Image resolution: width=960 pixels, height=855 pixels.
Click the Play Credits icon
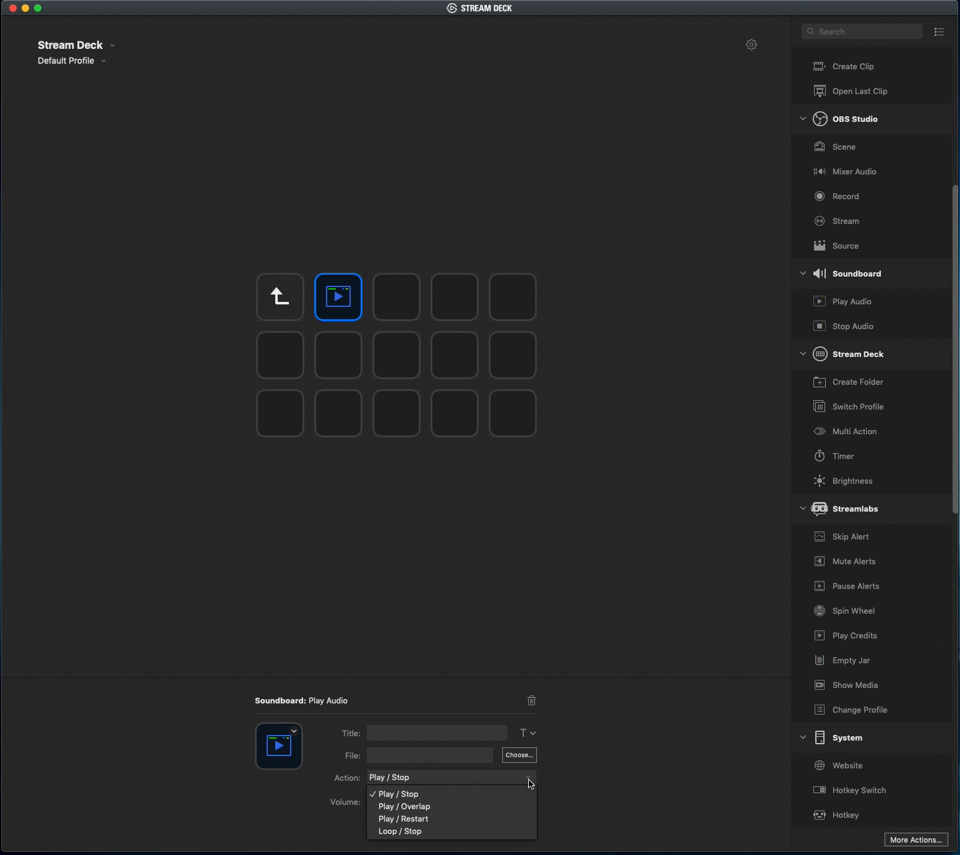coord(820,635)
